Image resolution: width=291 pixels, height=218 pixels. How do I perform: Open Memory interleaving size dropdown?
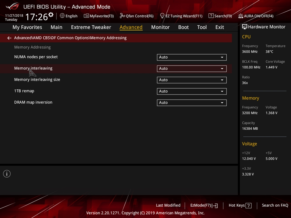[x=192, y=80]
